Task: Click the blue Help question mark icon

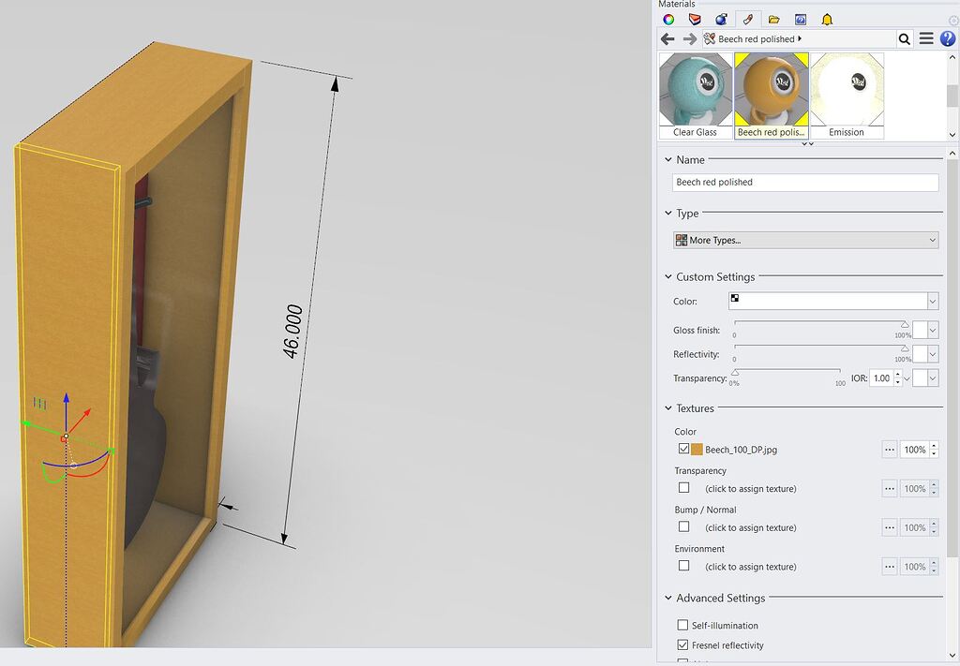Action: [947, 38]
